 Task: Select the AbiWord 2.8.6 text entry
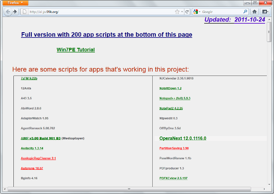[31, 108]
